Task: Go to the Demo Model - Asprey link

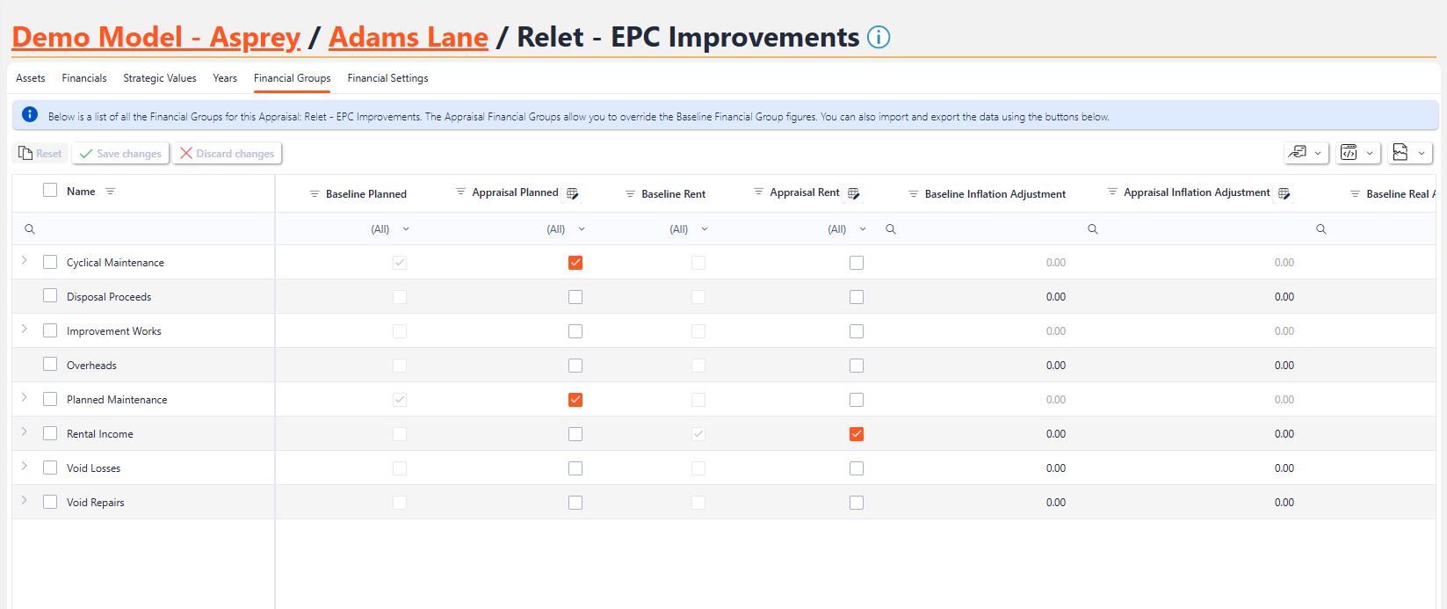Action: (156, 38)
